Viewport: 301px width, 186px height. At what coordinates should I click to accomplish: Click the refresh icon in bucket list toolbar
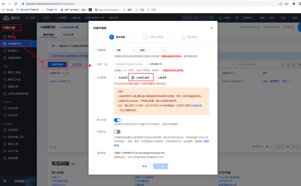click(x=288, y=65)
